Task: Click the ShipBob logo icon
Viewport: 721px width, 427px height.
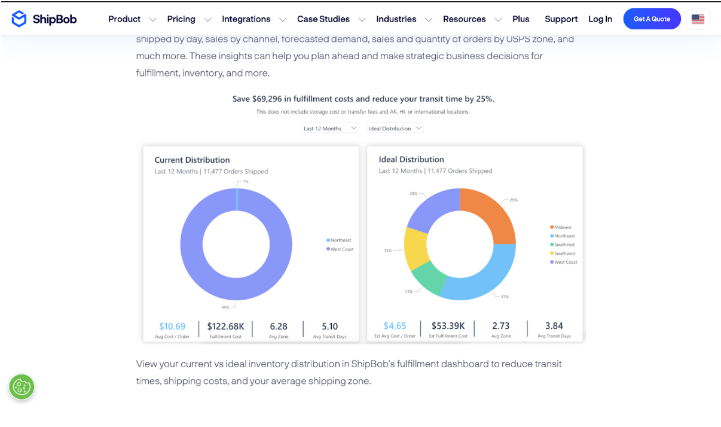Action: pos(19,19)
